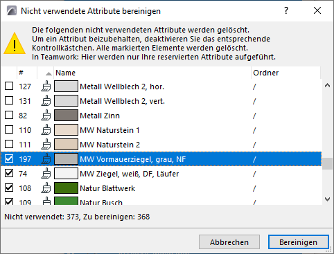The height and width of the screenshot is (254, 334).
Task: Click the ARCHICAD icon in title bar
Action: coord(12,10)
